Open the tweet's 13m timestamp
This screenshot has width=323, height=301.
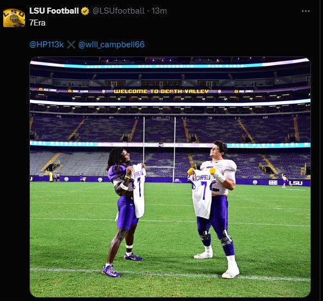tap(159, 11)
